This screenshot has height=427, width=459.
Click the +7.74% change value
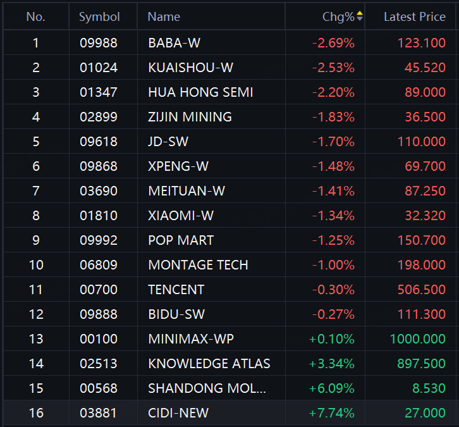tap(332, 413)
